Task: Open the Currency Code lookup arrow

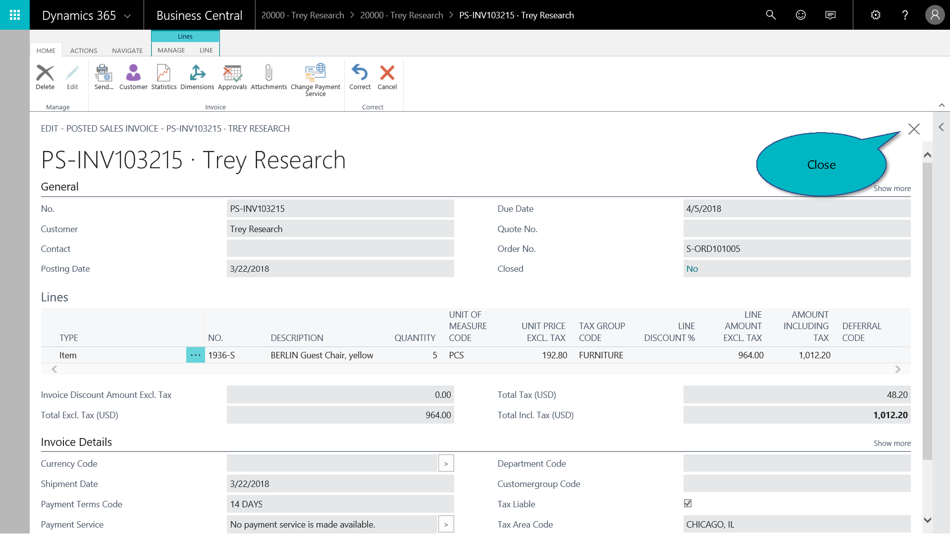Action: point(446,464)
